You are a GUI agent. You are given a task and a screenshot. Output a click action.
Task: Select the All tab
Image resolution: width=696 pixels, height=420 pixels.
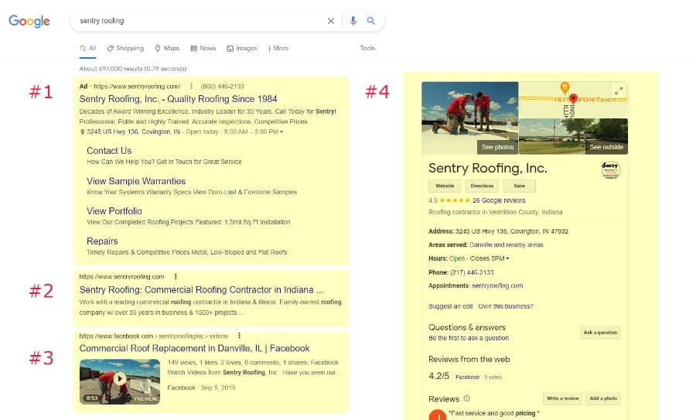[x=88, y=48]
